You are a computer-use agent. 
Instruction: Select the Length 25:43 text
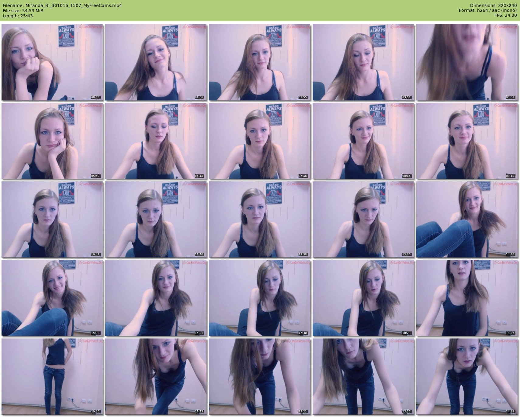click(18, 16)
